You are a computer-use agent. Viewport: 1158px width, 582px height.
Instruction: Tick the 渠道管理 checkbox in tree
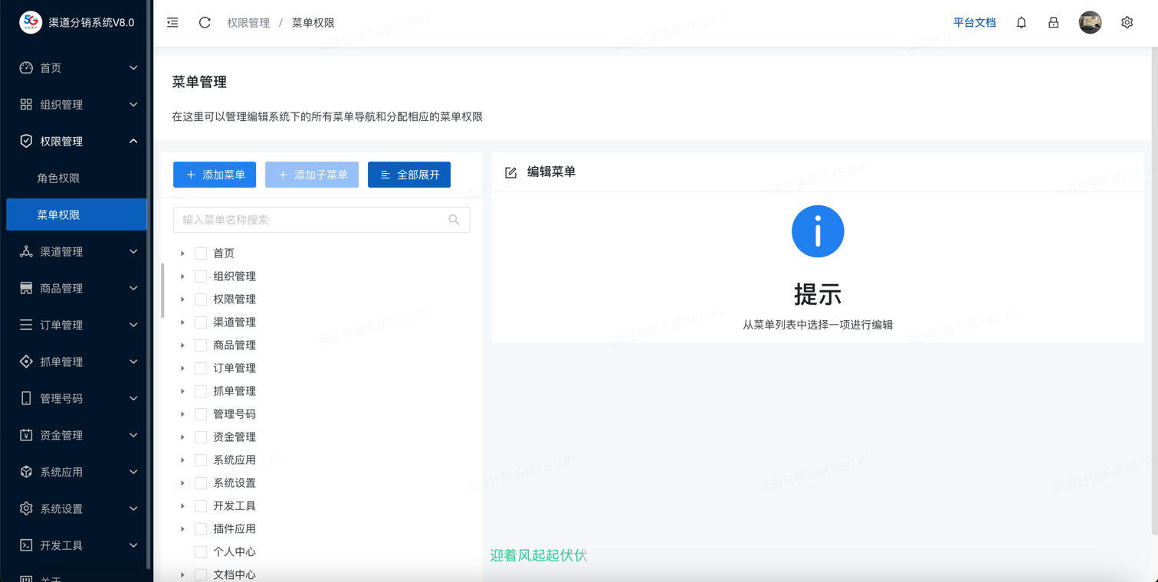201,322
